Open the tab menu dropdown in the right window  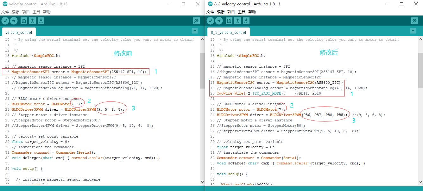pos(413,31)
